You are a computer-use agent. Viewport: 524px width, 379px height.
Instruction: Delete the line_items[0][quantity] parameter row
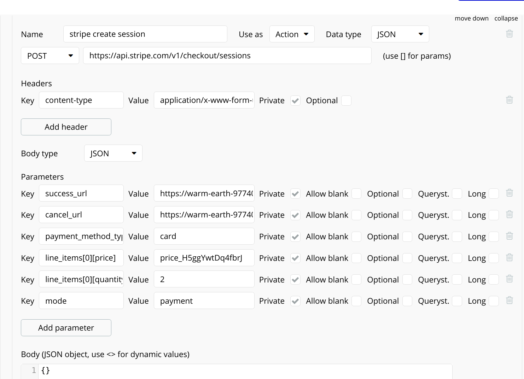[510, 279]
